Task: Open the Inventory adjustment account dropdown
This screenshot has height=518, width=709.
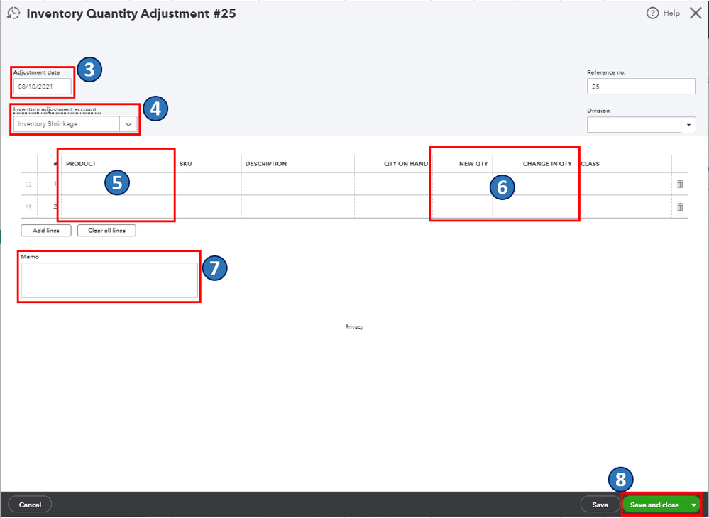Action: pyautogui.click(x=128, y=124)
